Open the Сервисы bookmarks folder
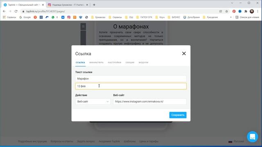This screenshot has width=262, height=147. click(x=115, y=17)
